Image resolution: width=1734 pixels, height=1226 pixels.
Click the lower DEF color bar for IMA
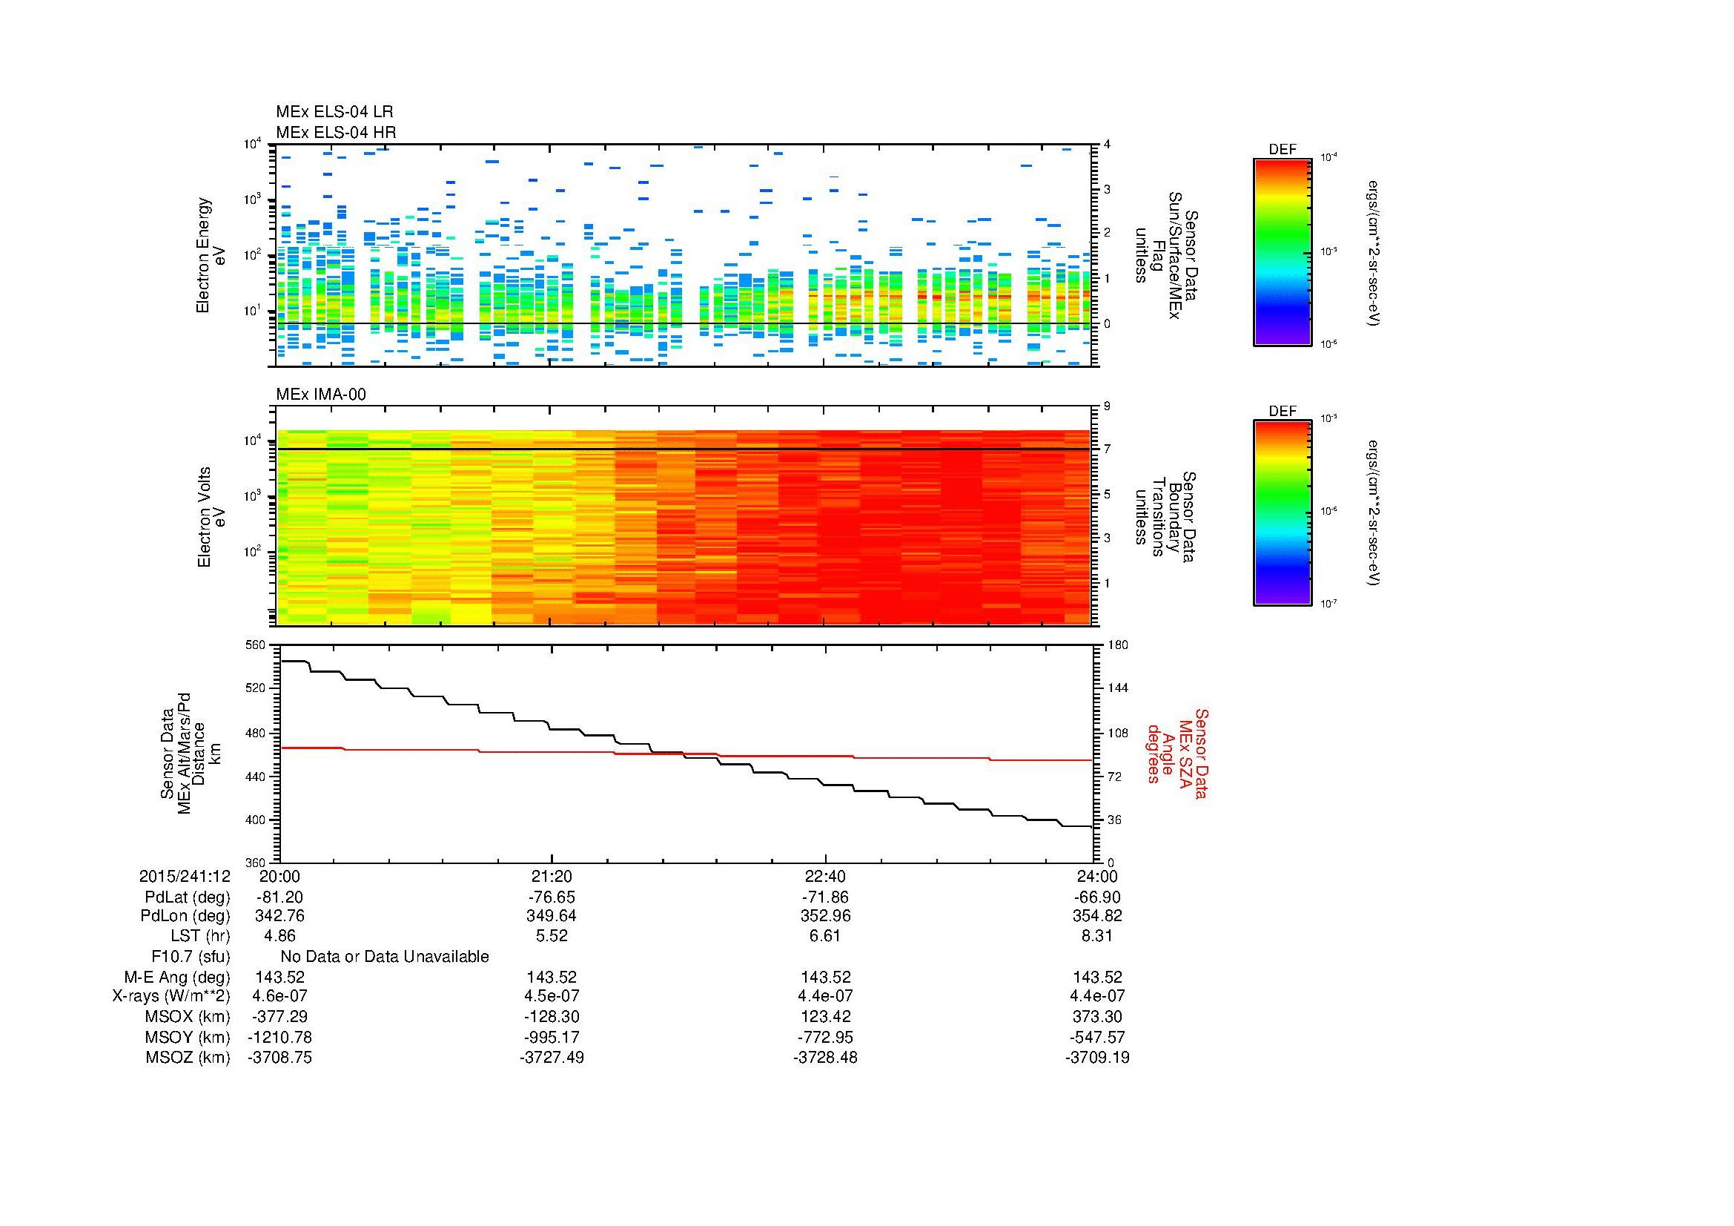pyautogui.click(x=1283, y=513)
